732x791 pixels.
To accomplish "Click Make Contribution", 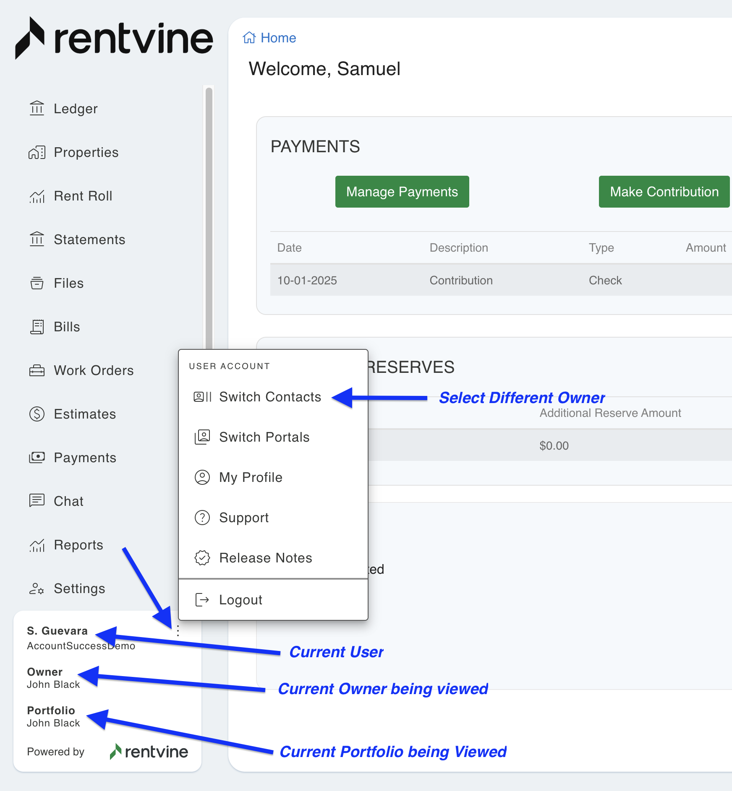I will [664, 192].
